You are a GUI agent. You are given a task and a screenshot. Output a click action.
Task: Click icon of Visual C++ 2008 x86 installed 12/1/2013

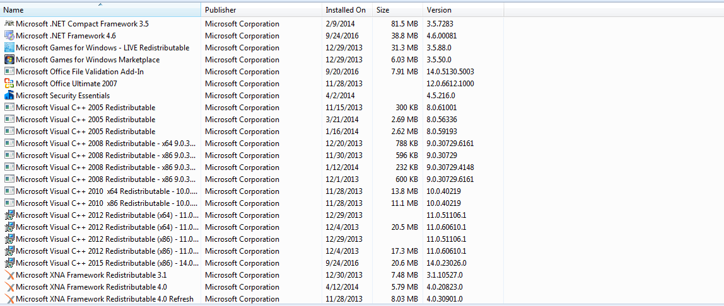pos(9,179)
